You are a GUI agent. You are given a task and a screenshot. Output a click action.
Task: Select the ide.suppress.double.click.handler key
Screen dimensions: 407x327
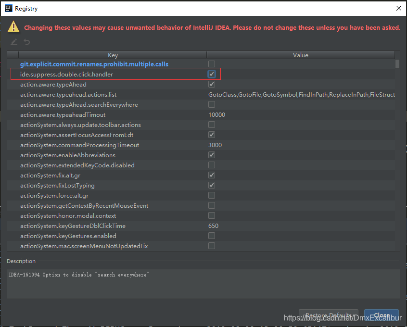67,74
